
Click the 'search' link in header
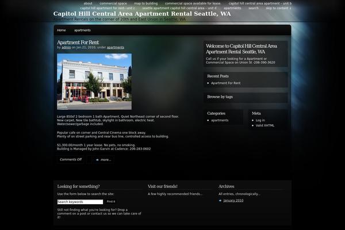(x=253, y=8)
